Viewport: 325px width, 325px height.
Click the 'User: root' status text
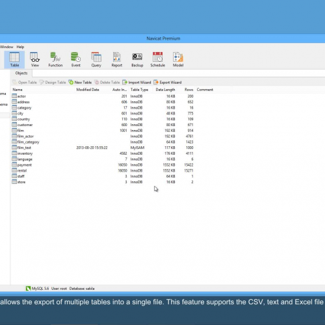tap(59, 289)
